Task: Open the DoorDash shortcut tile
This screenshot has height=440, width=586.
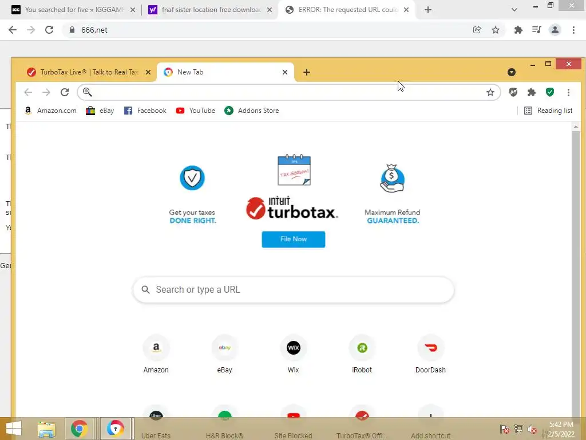Action: click(430, 353)
